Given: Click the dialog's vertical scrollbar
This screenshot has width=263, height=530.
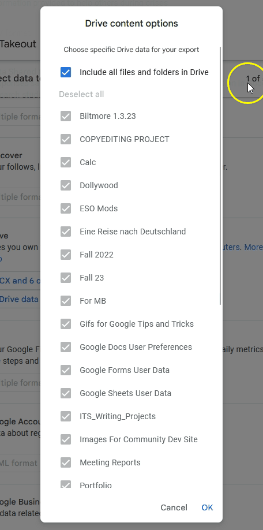Looking at the screenshot, I should point(220,176).
